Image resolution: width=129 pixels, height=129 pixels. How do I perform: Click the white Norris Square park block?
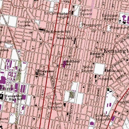pos(100,69)
